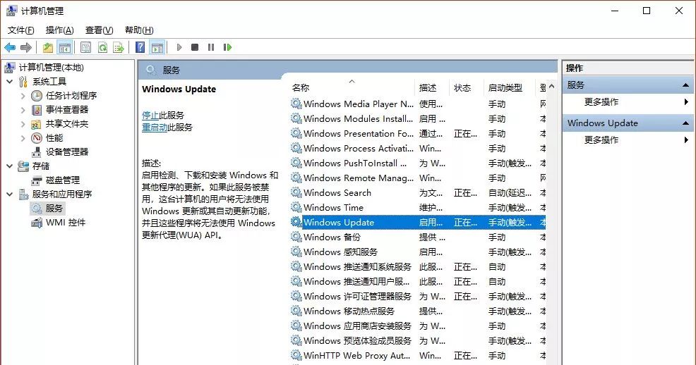Viewport: 696px width, 365px height.
Task: Select the Windows Search service
Action: (418, 192)
